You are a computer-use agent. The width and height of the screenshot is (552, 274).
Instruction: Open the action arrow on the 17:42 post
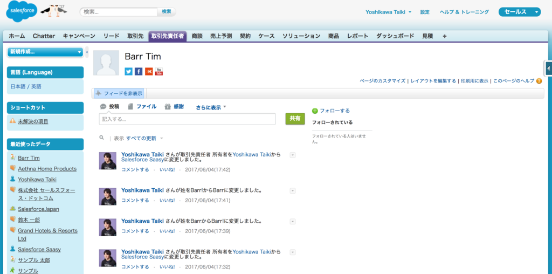(293, 155)
